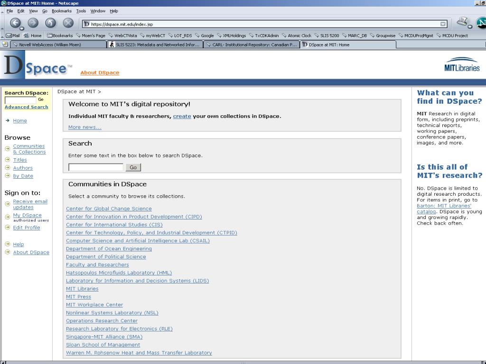Open the Help menu in menu bar
The height and width of the screenshot is (364, 486).
click(114, 11)
